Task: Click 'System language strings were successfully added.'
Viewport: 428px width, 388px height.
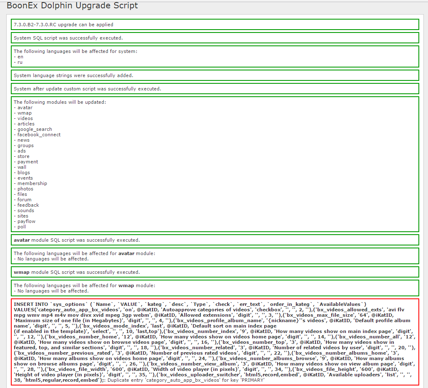Action: point(73,75)
